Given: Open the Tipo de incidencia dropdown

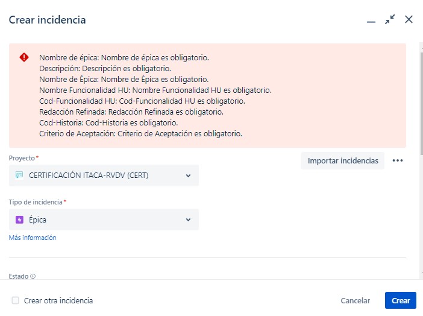Looking at the screenshot, I should [104, 220].
